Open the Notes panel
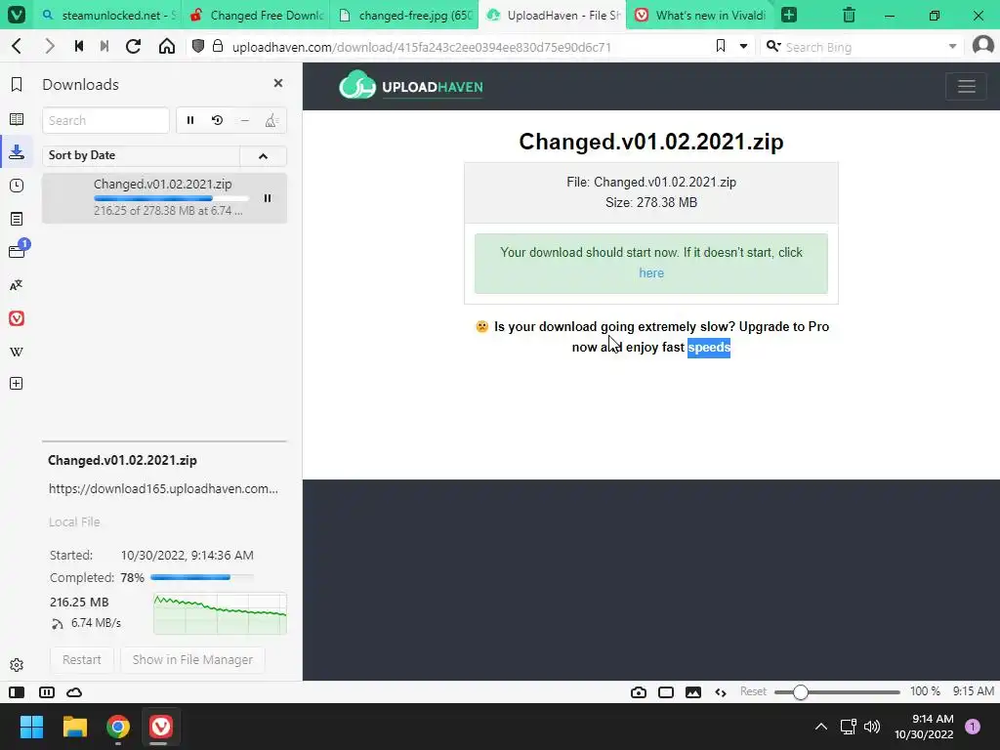This screenshot has height=750, width=1000. [x=17, y=219]
